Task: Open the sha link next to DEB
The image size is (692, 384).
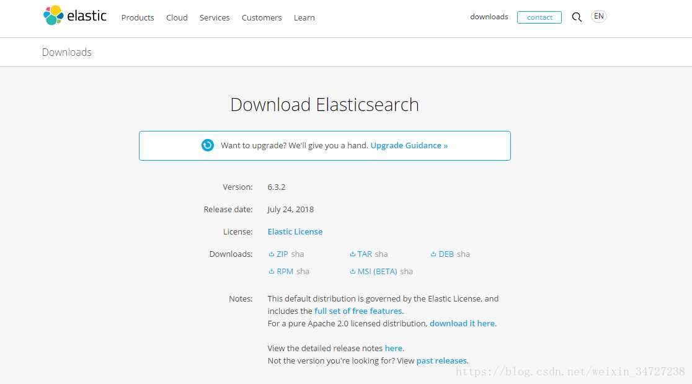Action: (x=463, y=254)
